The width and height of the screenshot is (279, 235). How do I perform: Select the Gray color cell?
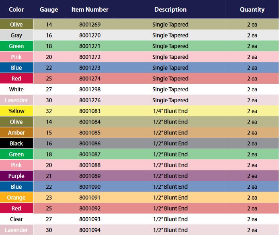coord(16,35)
